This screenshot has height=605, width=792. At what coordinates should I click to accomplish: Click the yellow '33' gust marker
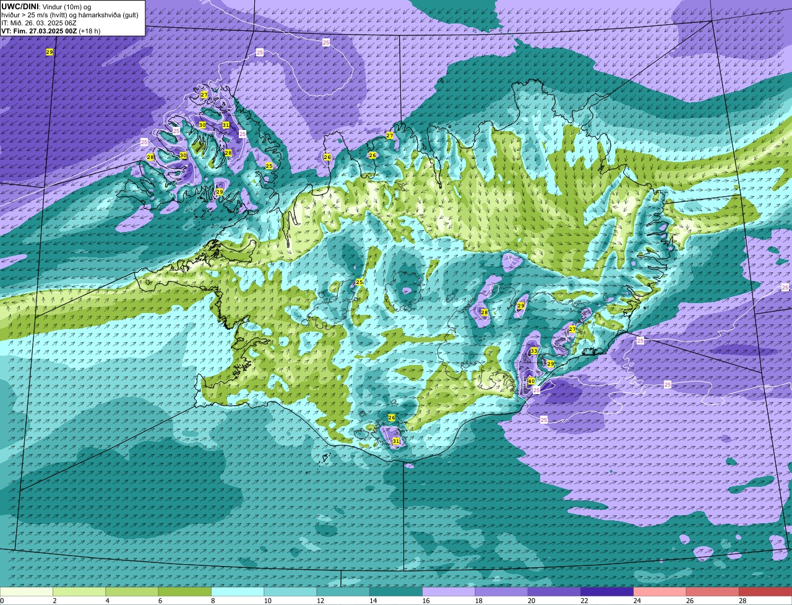tap(534, 351)
